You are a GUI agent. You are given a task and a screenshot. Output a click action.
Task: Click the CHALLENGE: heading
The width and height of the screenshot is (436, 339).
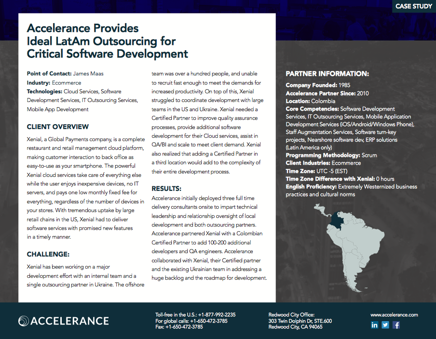pos(48,254)
